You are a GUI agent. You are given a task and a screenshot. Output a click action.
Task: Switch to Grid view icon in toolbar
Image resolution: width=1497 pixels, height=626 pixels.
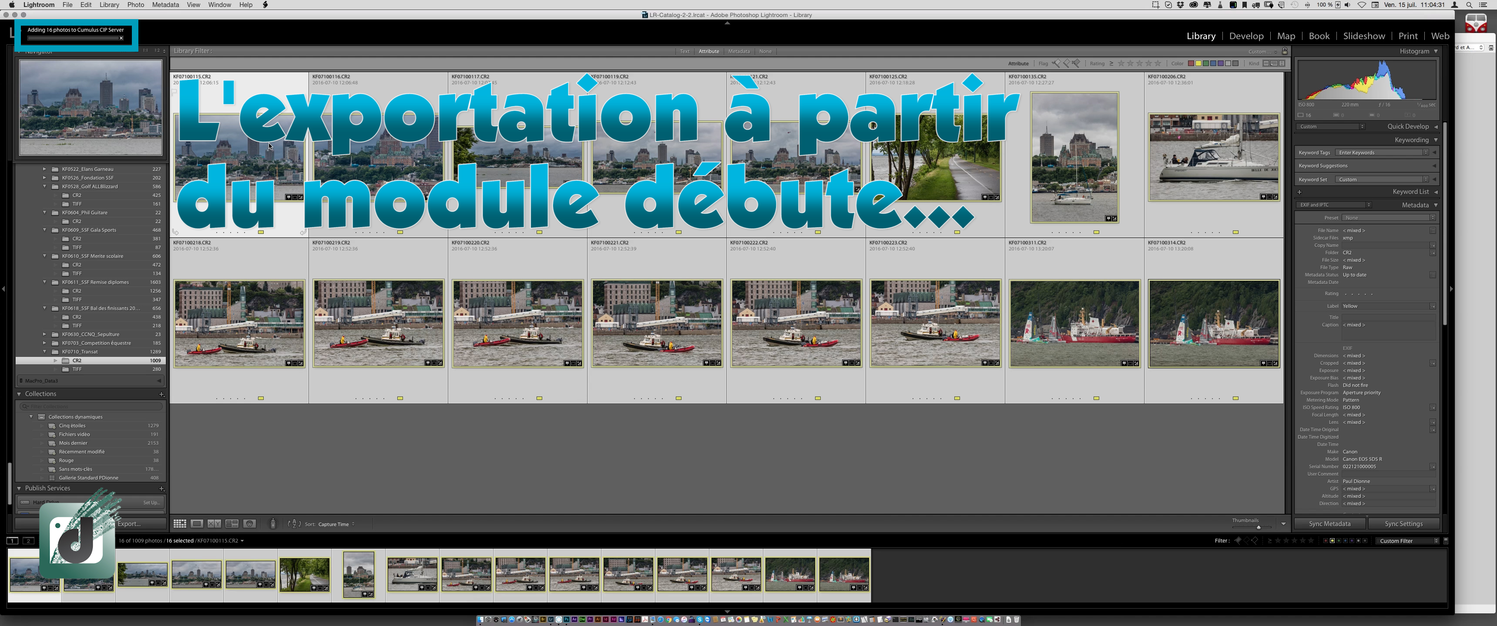(180, 524)
